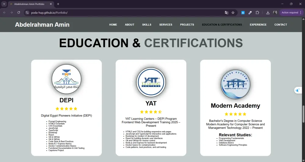
Task: Open the PROJECTS nav item
Action: (x=187, y=25)
